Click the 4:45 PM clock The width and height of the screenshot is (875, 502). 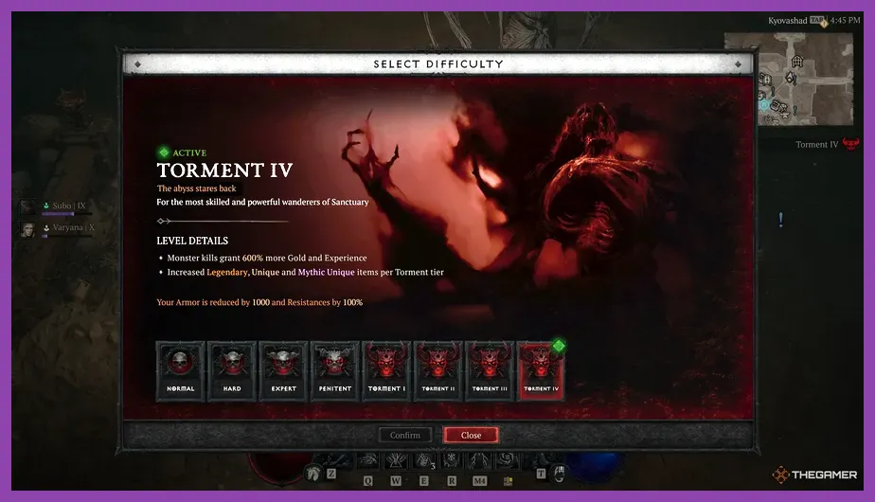[845, 20]
